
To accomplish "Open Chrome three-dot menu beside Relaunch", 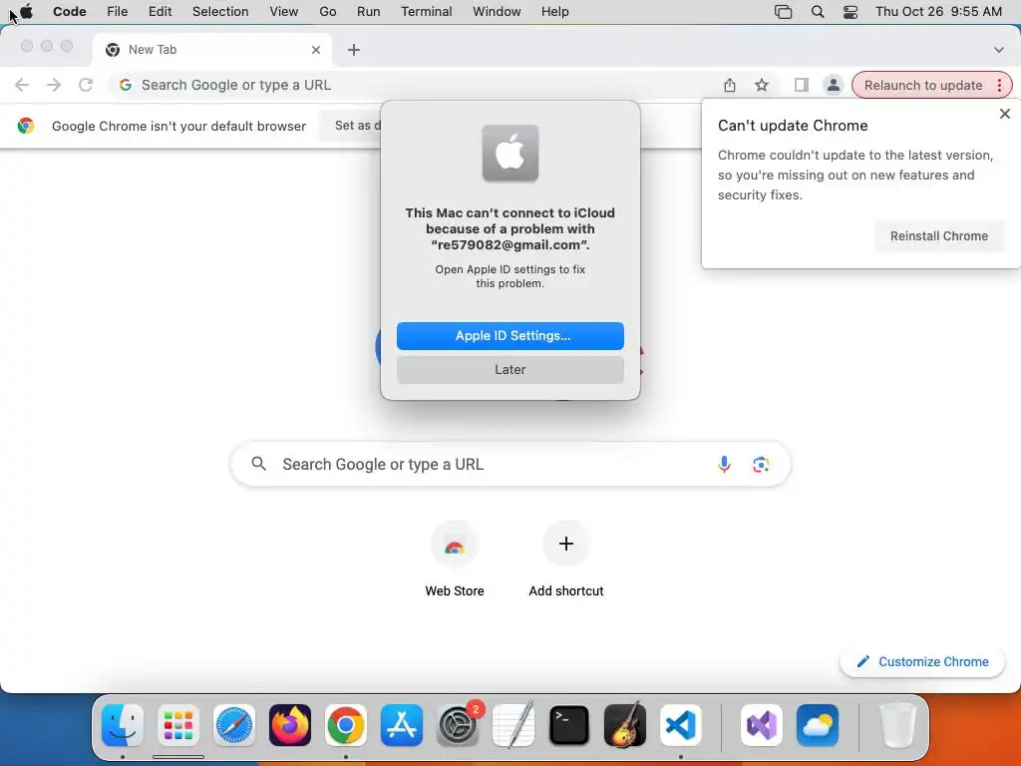I will pos(999,85).
